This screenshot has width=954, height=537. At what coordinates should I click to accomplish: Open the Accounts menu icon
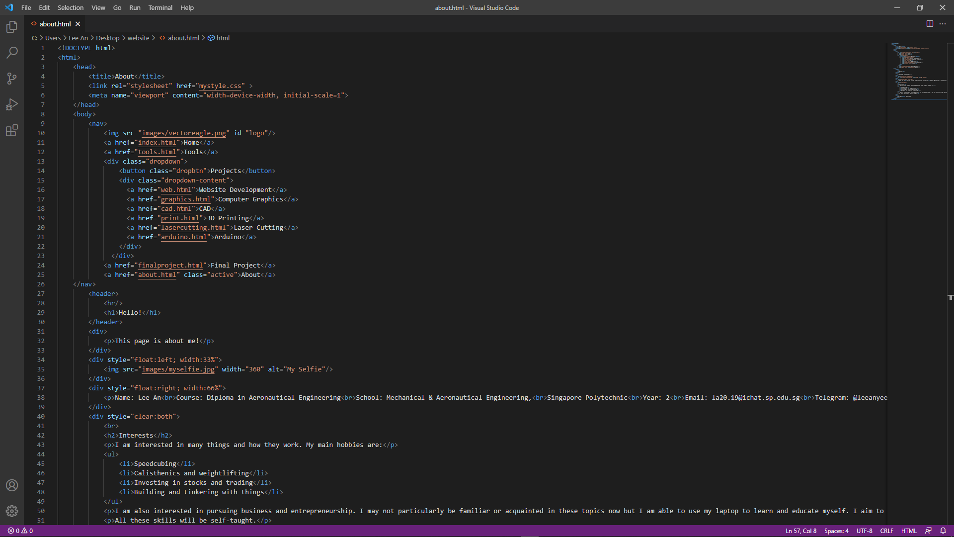[12, 485]
